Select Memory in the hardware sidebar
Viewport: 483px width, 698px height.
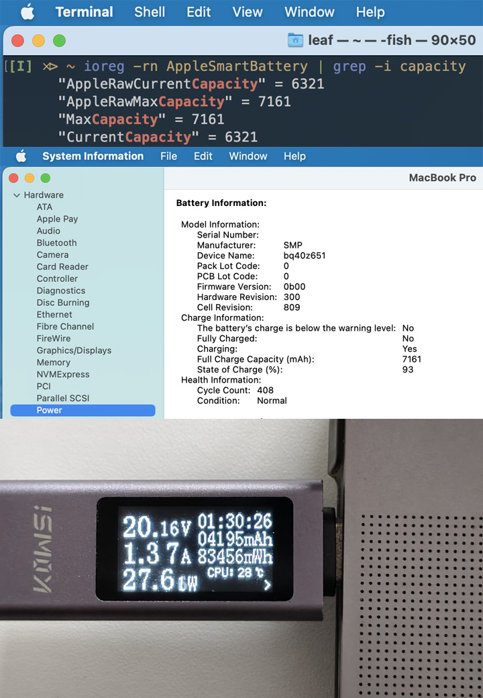53,362
